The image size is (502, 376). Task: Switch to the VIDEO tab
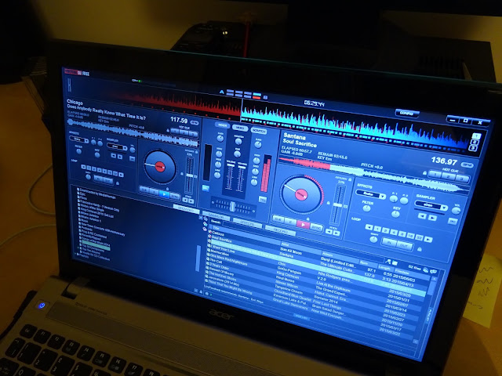(240, 128)
